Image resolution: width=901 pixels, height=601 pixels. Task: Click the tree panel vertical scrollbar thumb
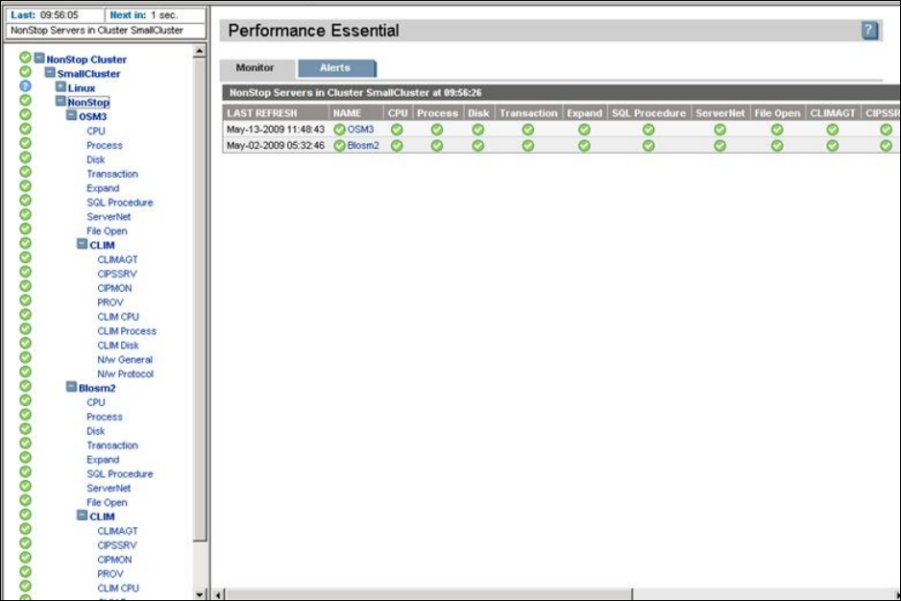point(200,300)
